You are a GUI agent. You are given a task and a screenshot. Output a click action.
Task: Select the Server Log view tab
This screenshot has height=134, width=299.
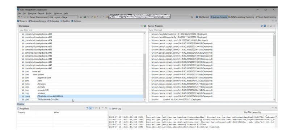(x=115, y=108)
